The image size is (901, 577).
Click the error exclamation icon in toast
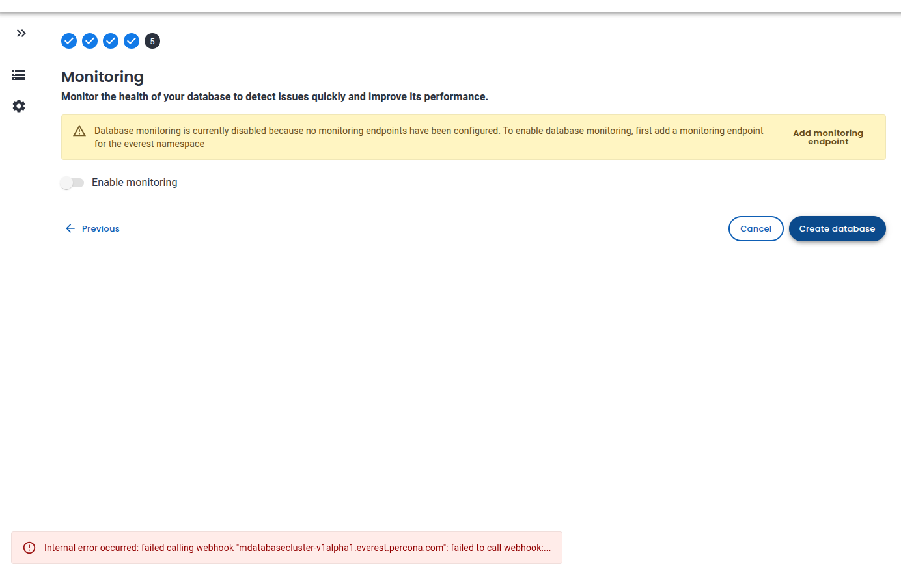(x=29, y=548)
